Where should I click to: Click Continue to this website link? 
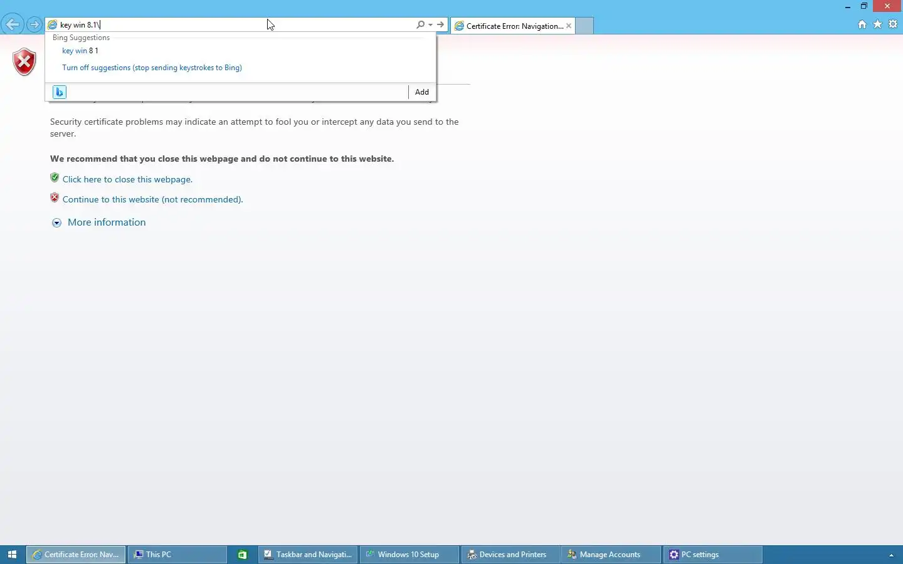152,199
